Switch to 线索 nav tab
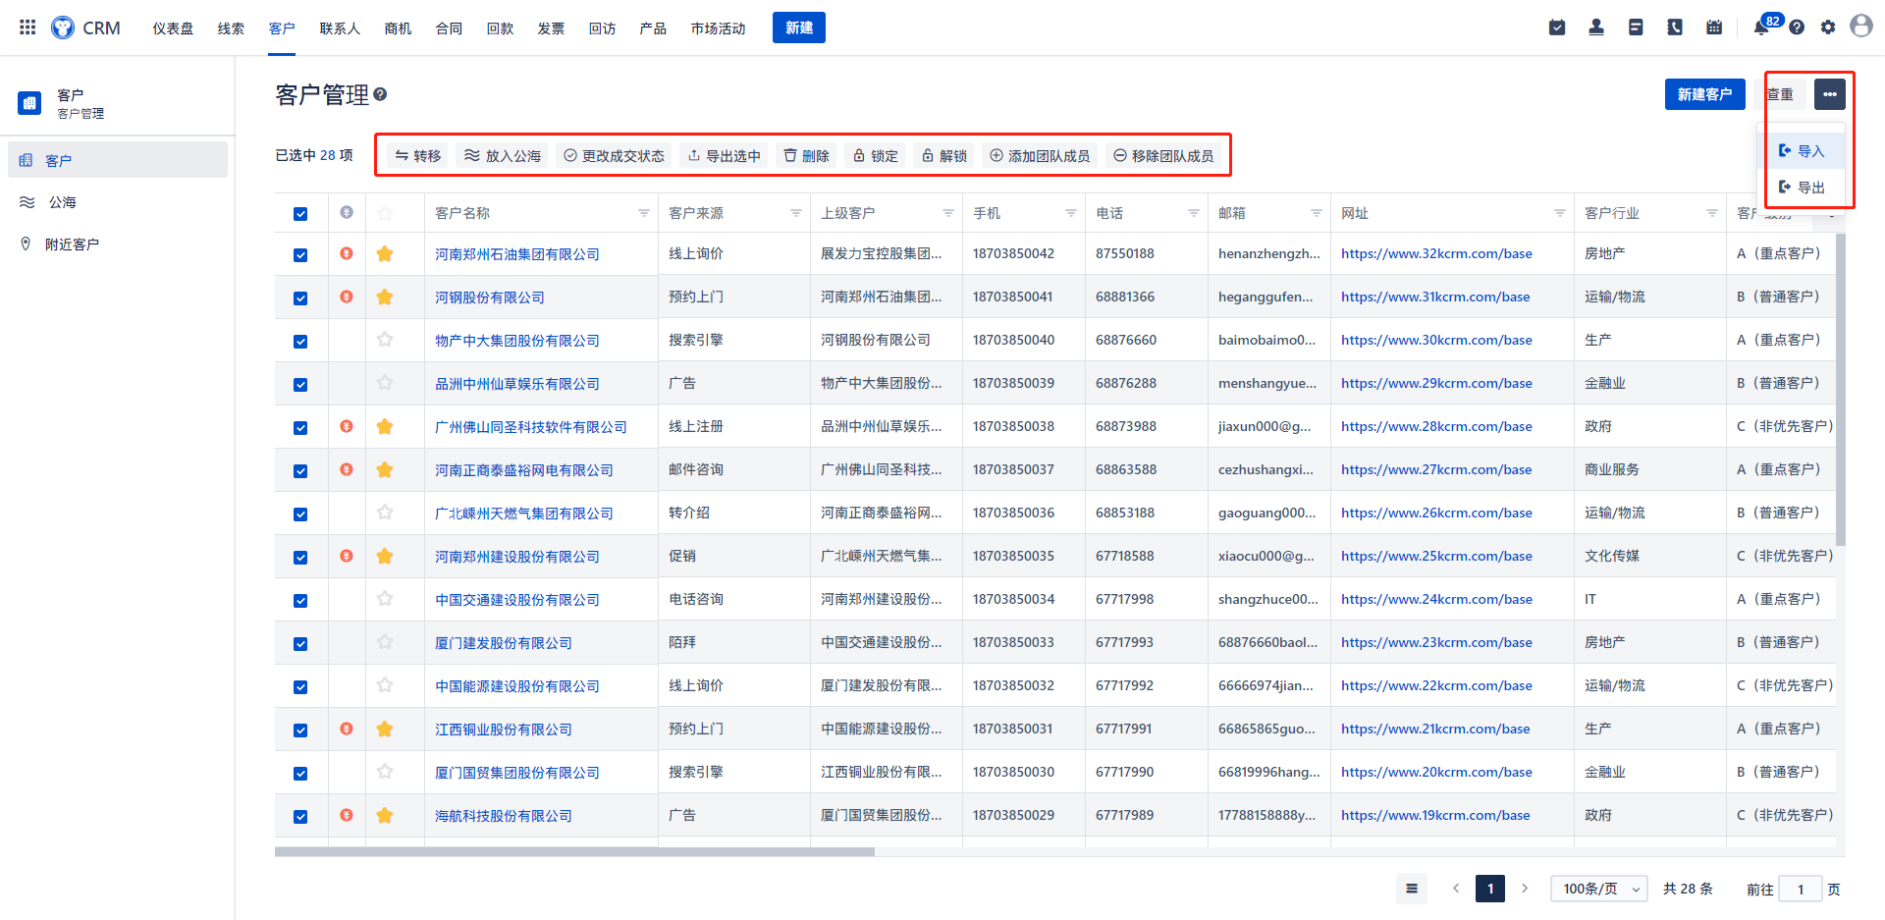This screenshot has height=920, width=1885. (x=231, y=28)
